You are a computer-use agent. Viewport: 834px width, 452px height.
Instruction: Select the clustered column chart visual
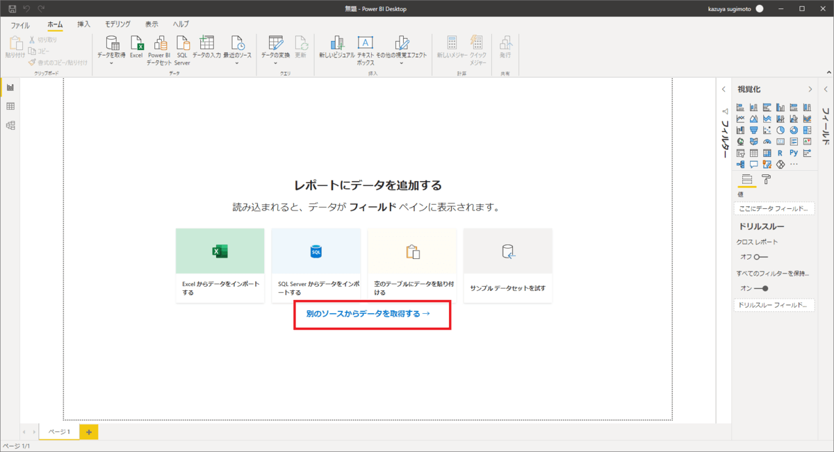tap(780, 107)
